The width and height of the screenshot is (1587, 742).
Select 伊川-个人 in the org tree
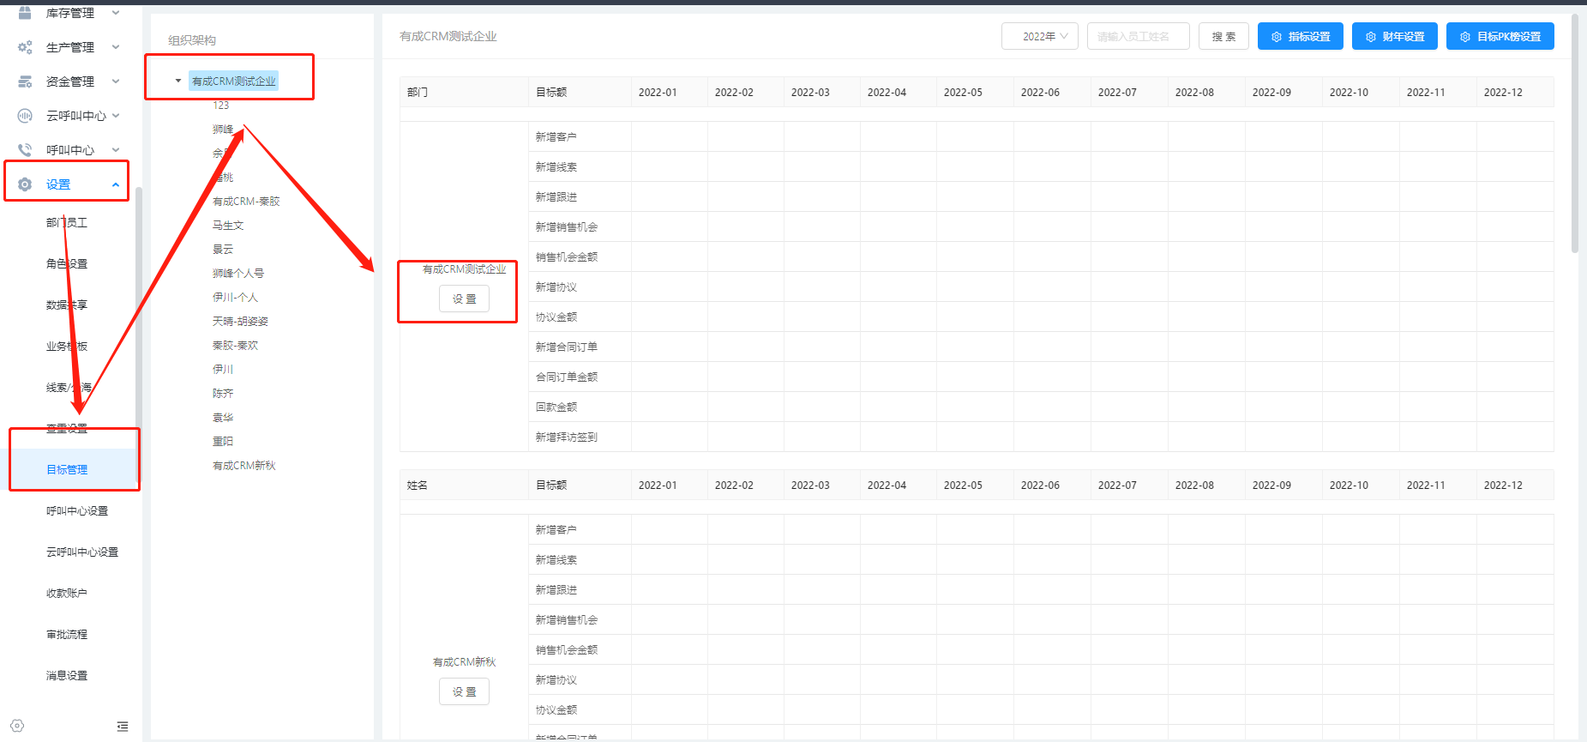pyautogui.click(x=235, y=298)
